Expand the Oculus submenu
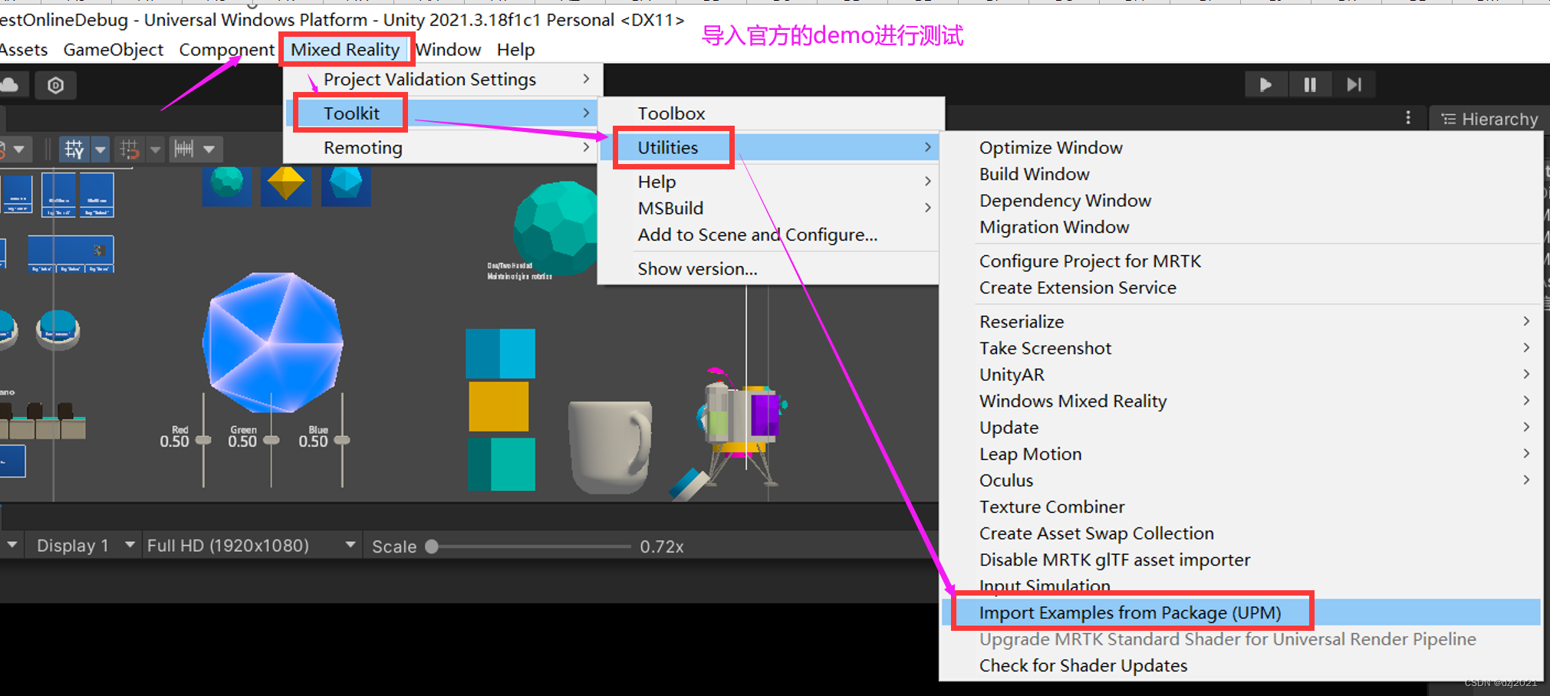 [1241, 480]
